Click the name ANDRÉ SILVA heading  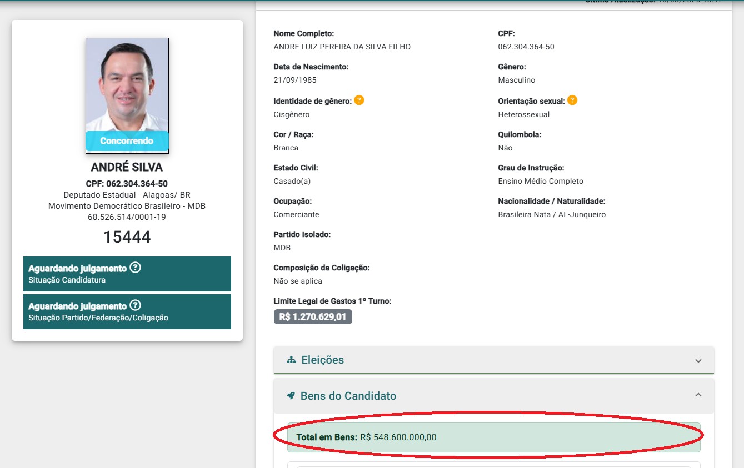coord(127,168)
